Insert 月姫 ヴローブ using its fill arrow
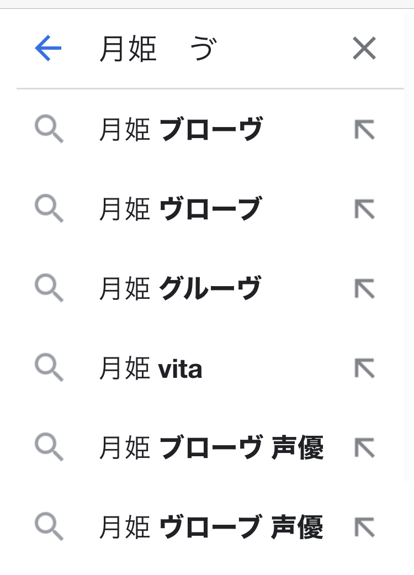414x575 pixels. [x=364, y=209]
